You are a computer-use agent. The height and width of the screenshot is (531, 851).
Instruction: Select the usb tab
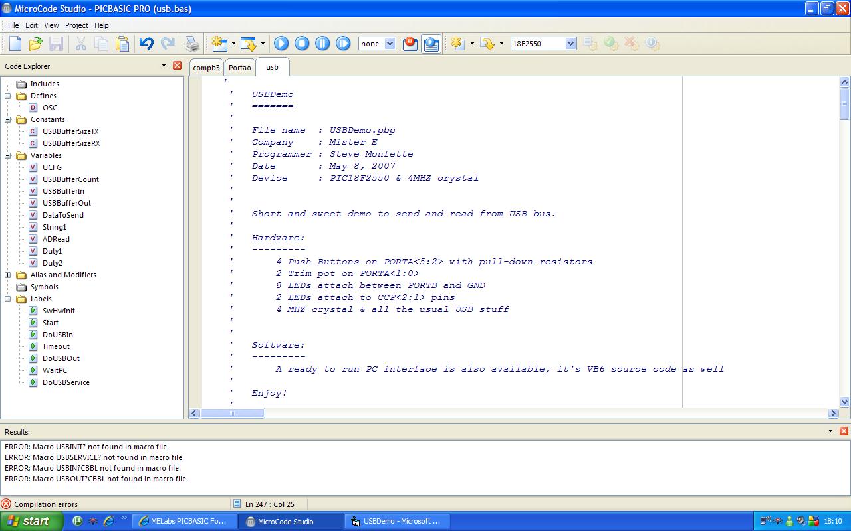coord(272,67)
